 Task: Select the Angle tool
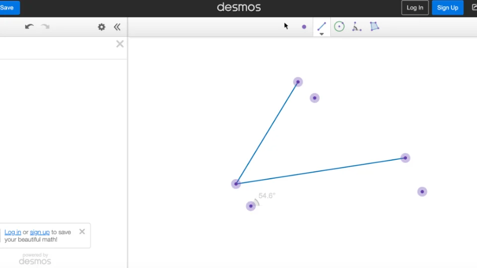(357, 27)
